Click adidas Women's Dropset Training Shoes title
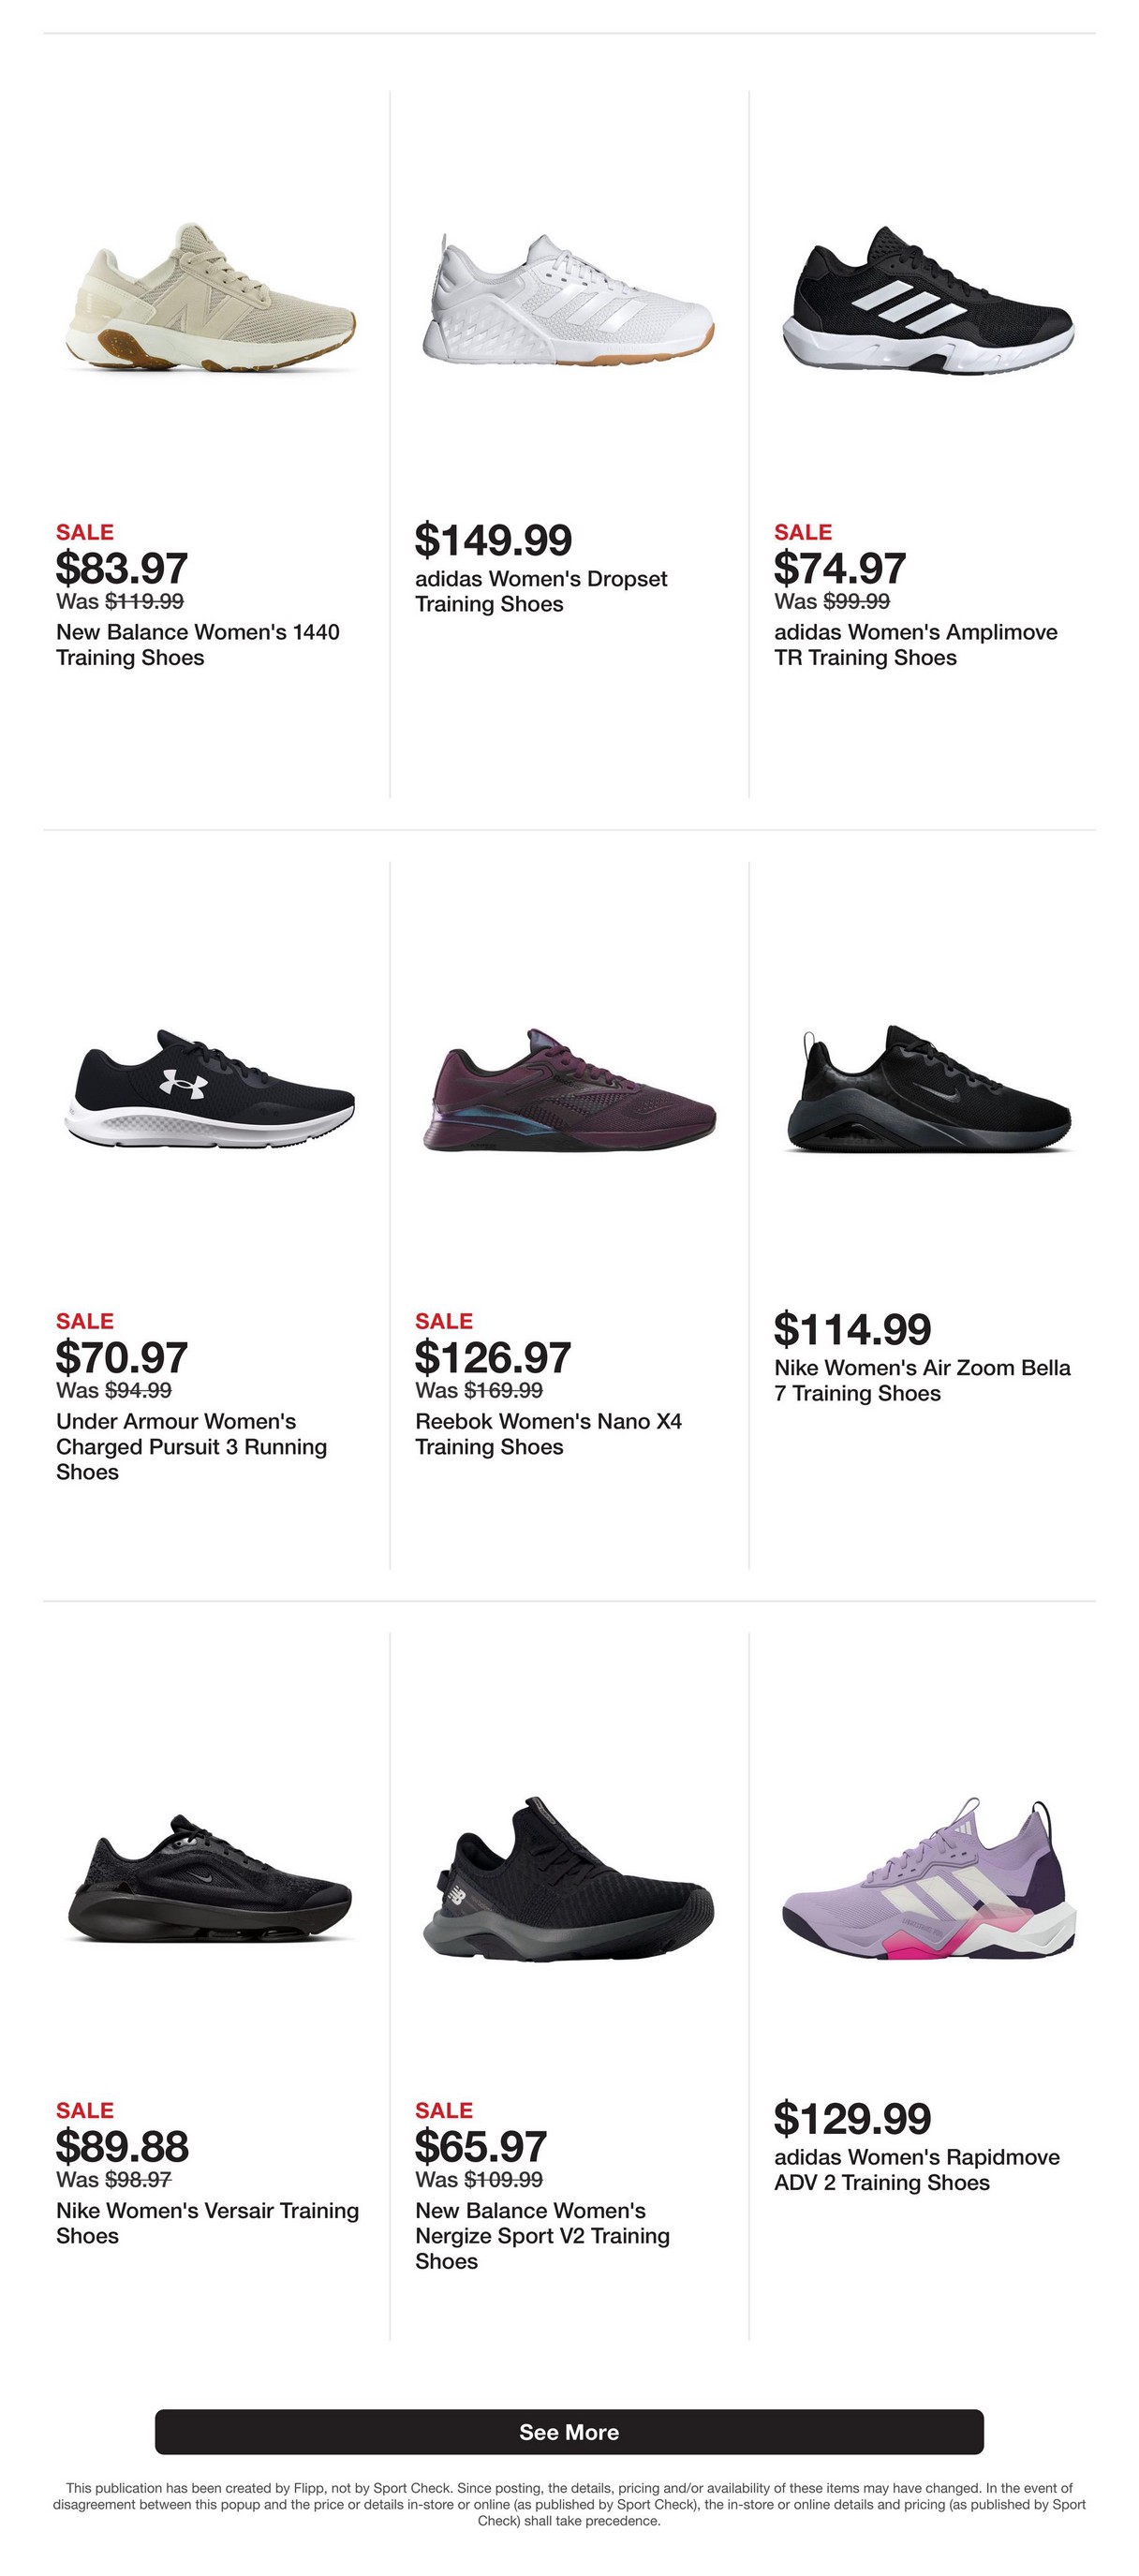 (540, 591)
